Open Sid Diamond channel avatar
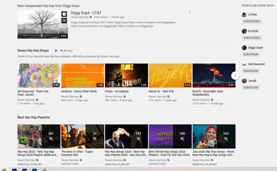Image resolution: width=277 pixels, height=171 pixels. [244, 64]
